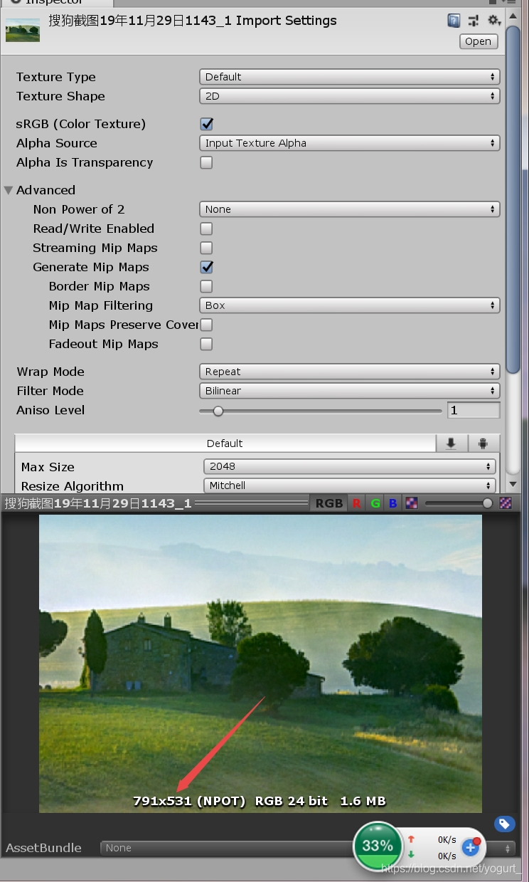Select the Default platform tab
529x882 pixels.
pos(225,443)
